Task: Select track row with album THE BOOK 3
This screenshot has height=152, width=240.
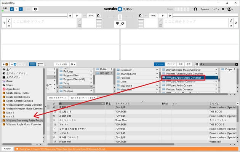Action: [x=144, y=125]
